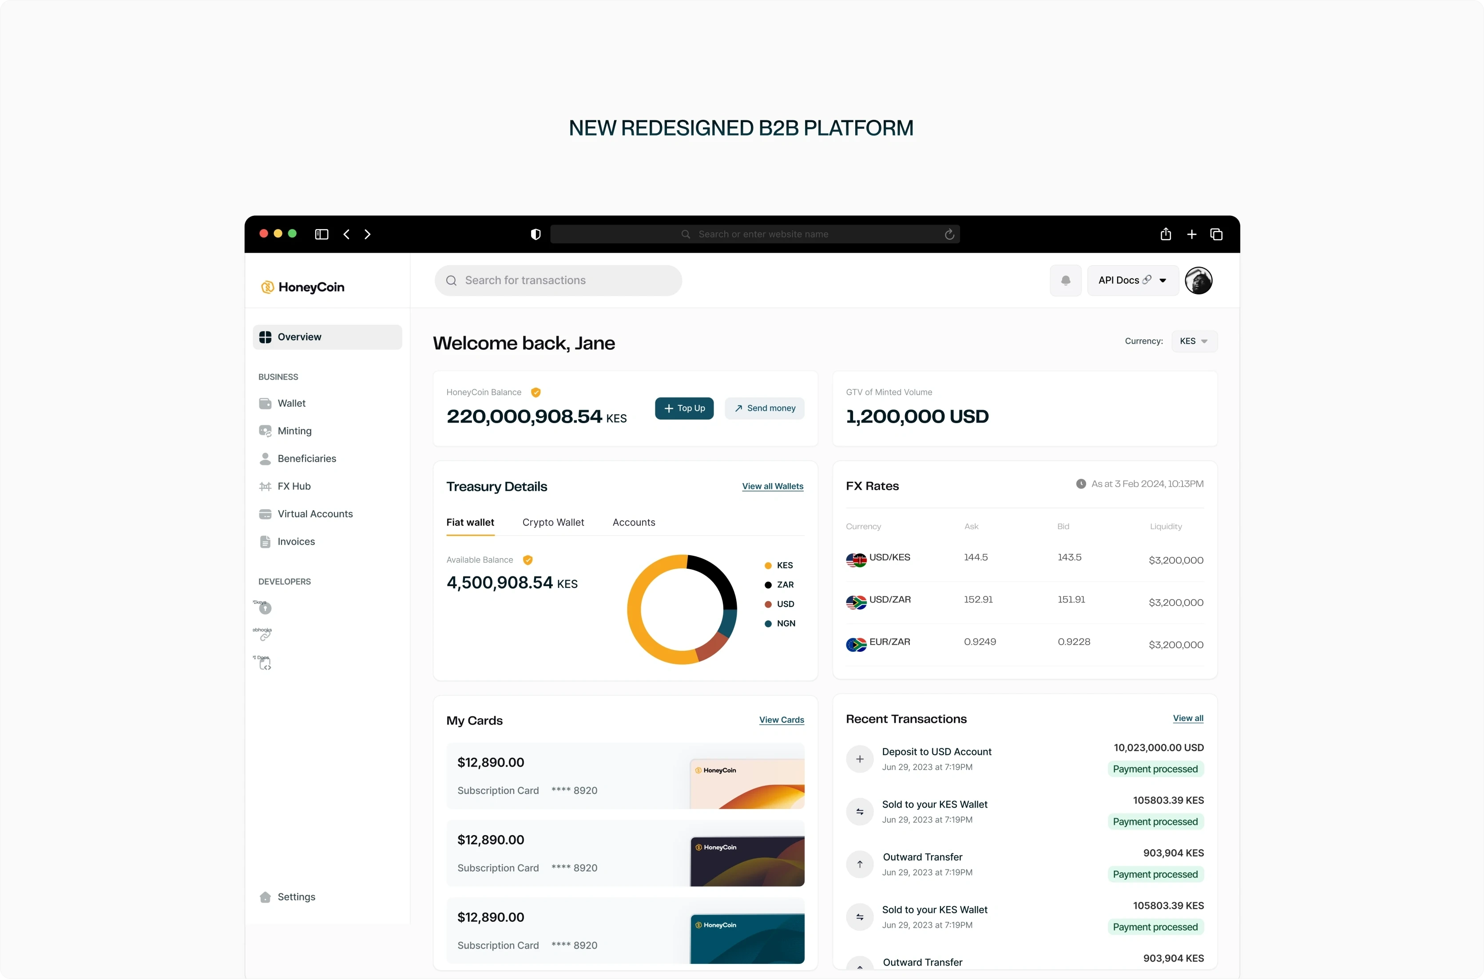Open the View all Wallets link
The width and height of the screenshot is (1484, 979).
point(772,486)
